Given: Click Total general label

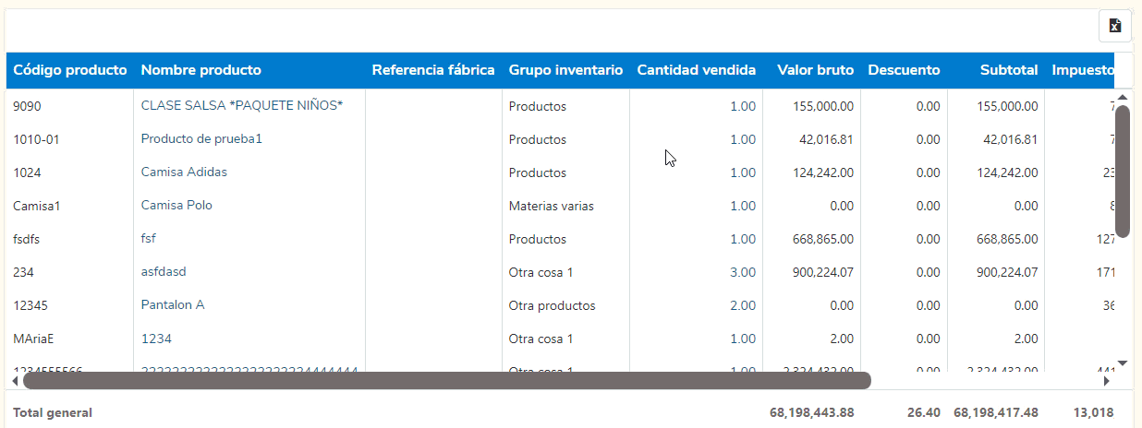Looking at the screenshot, I should (53, 412).
